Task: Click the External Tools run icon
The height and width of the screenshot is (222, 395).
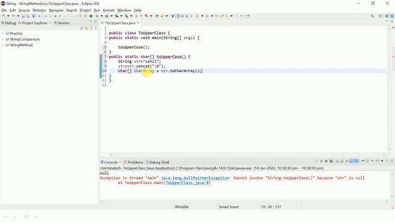Action: pos(127,16)
